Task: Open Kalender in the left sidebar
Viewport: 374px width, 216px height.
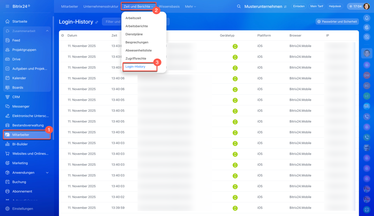Action: pos(19,78)
